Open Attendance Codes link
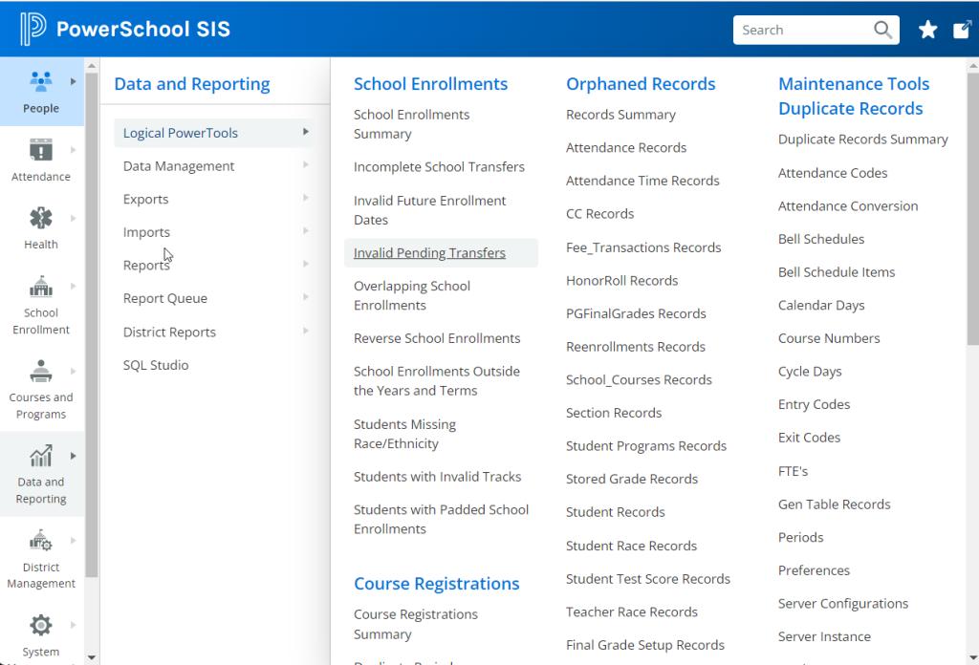This screenshot has width=979, height=665. click(833, 173)
